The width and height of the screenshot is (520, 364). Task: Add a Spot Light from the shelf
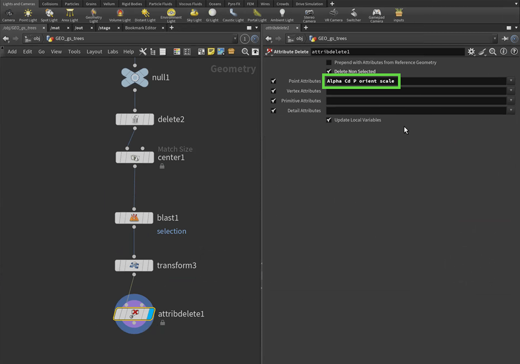pyautogui.click(x=49, y=15)
